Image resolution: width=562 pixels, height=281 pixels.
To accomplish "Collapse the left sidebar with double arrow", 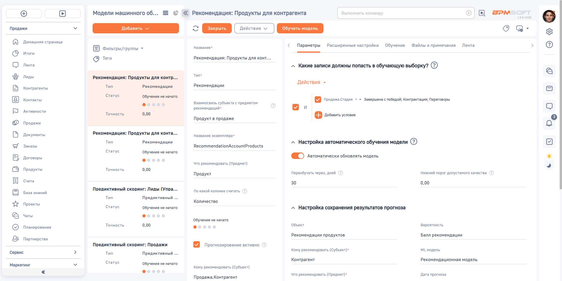I will (43, 272).
